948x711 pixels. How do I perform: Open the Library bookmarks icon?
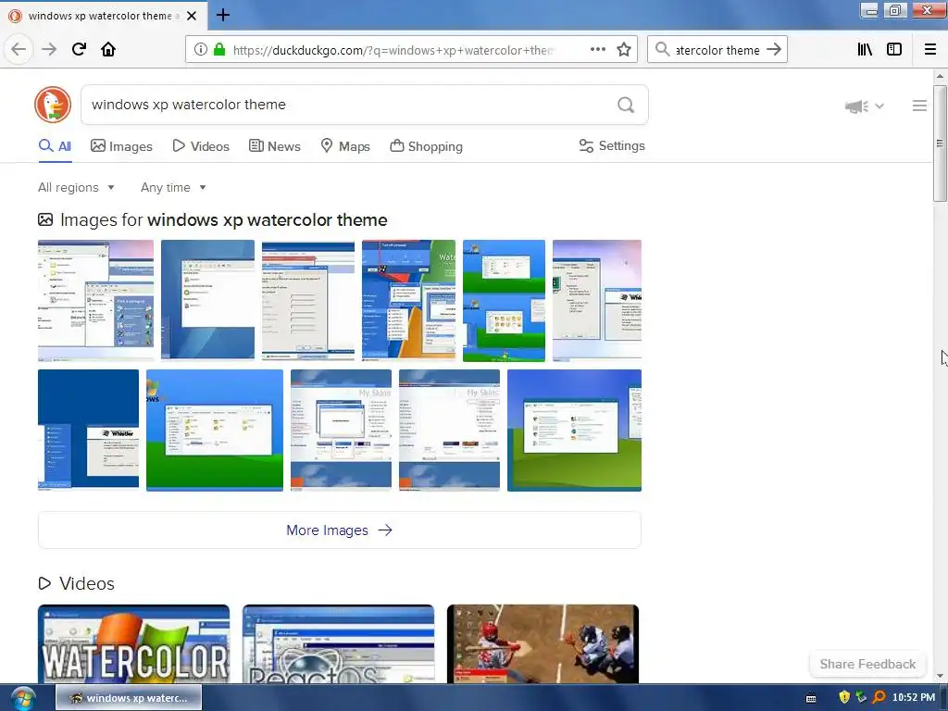865,50
